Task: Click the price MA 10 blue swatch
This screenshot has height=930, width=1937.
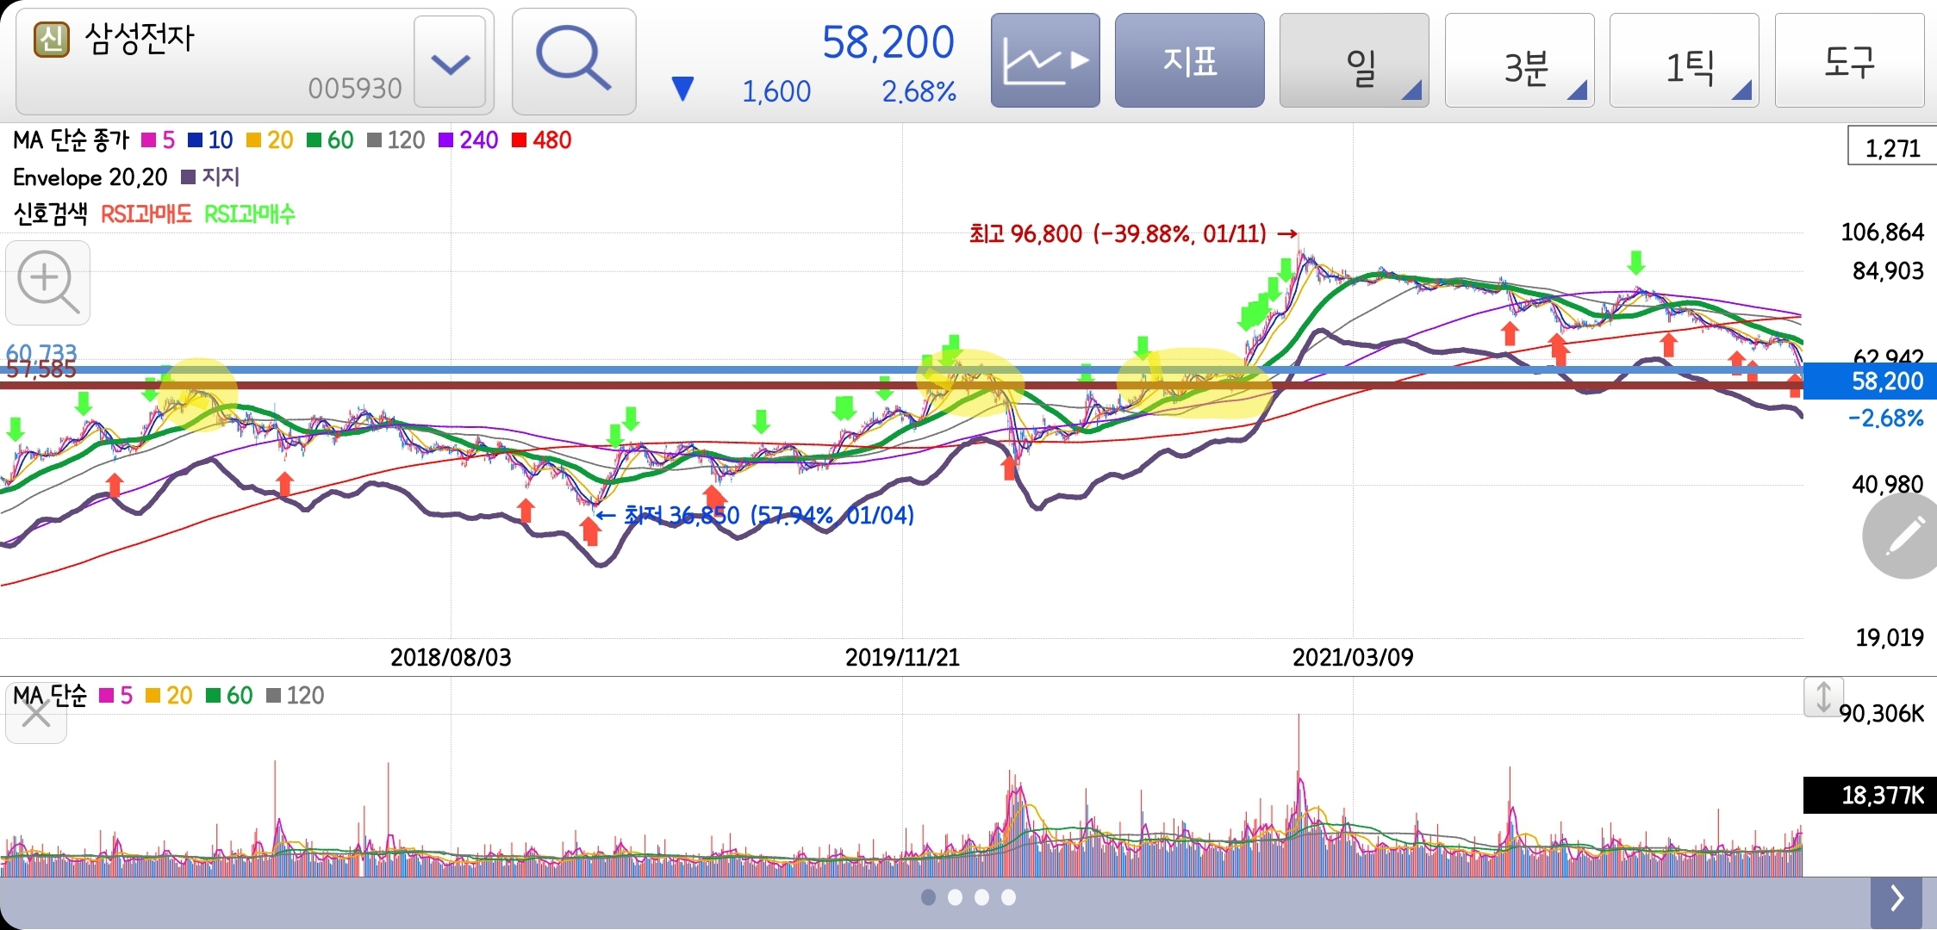Action: tap(195, 140)
